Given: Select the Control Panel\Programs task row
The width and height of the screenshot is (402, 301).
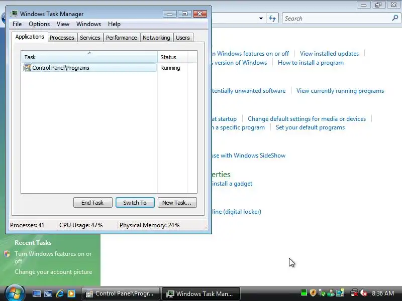Looking at the screenshot, I should click(x=90, y=68).
